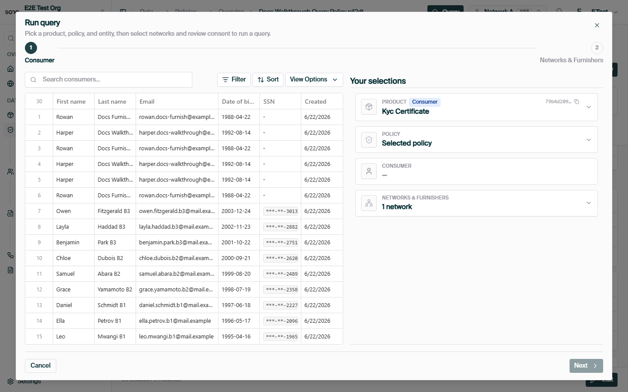The image size is (628, 392).
Task: Close the Run query dialog
Action: [x=597, y=25]
